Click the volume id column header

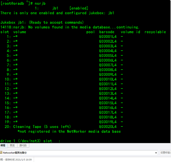tap(131, 32)
